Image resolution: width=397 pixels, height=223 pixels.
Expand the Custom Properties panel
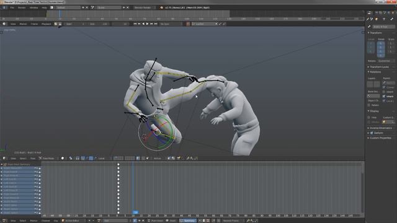pyautogui.click(x=380, y=138)
